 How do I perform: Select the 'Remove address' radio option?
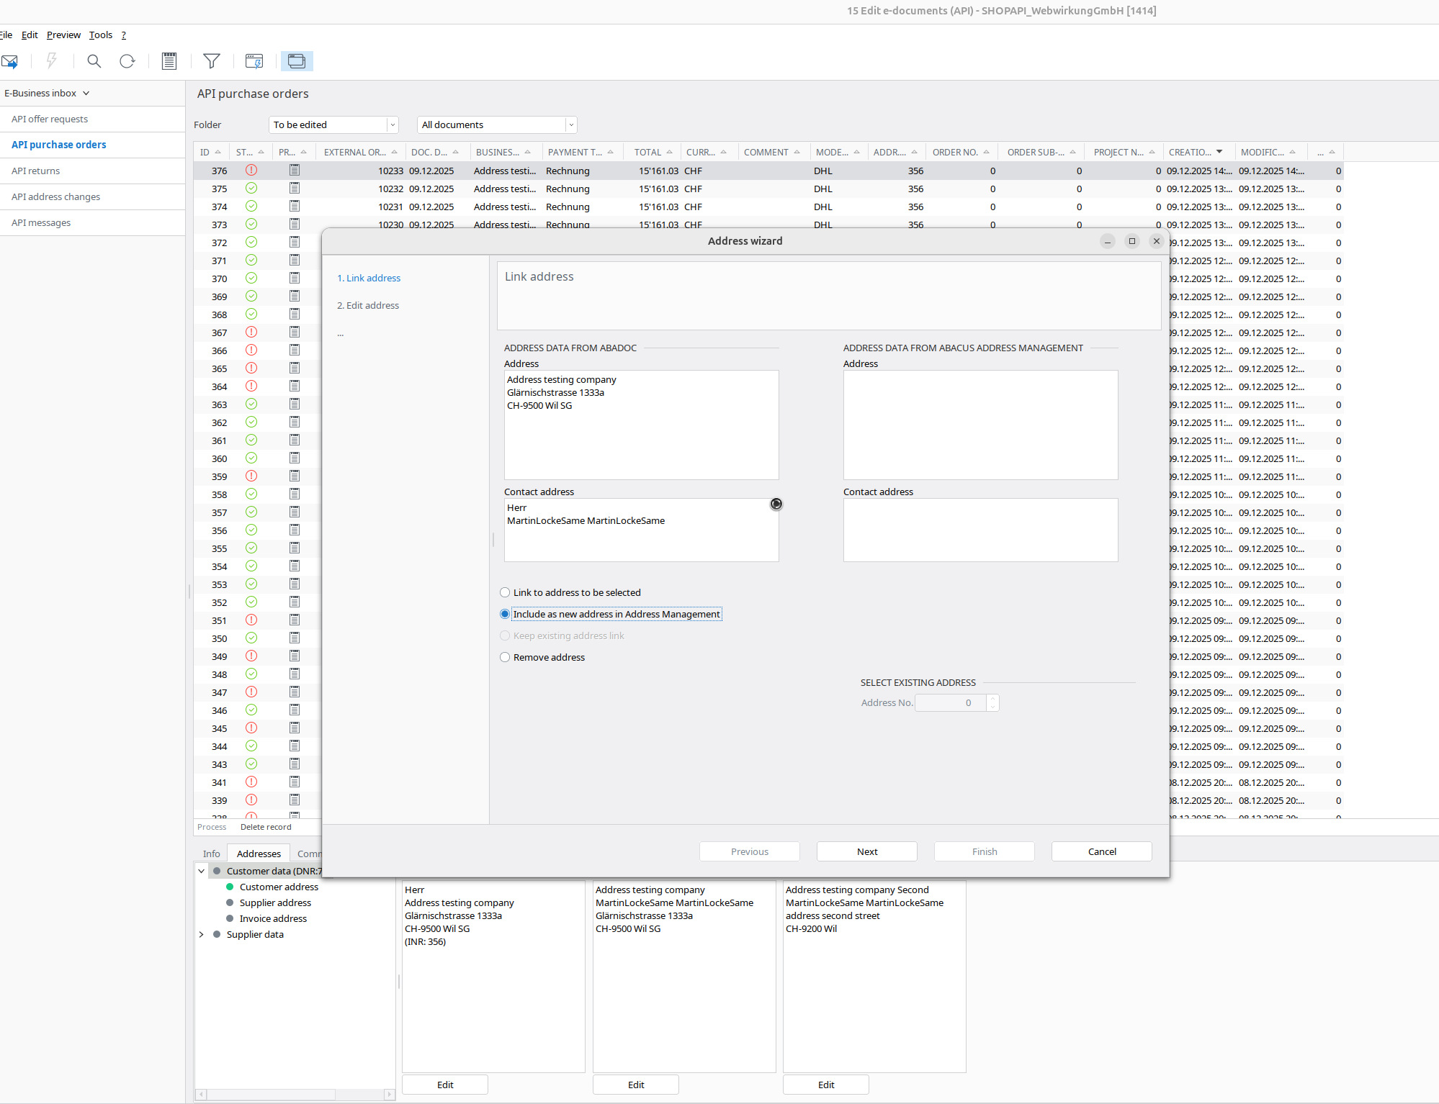[505, 657]
